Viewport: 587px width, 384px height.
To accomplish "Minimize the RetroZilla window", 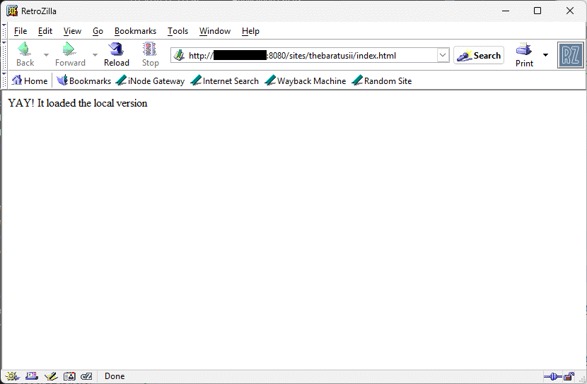I will [x=506, y=11].
